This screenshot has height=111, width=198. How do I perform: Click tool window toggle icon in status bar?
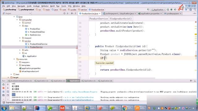pyautogui.click(x=4, y=102)
